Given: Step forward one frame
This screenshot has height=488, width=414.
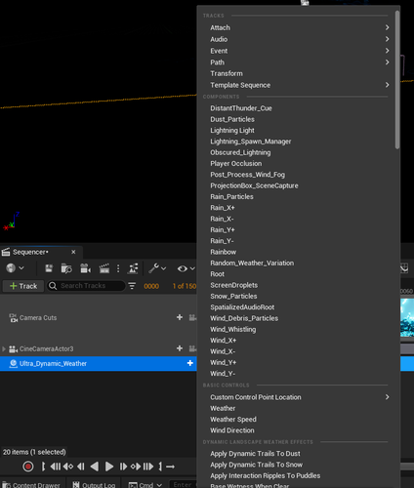Looking at the screenshot, I should tap(123, 467).
